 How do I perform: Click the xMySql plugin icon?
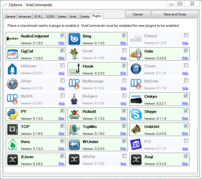click(74, 159)
